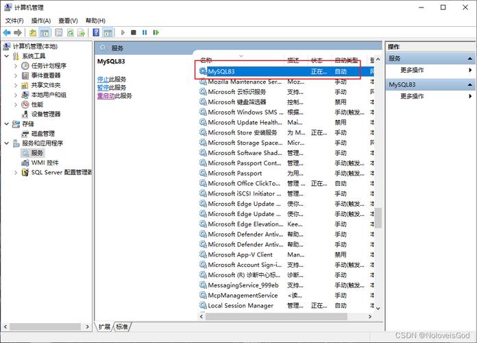Select the MessagingService_999eb service row

click(x=286, y=285)
